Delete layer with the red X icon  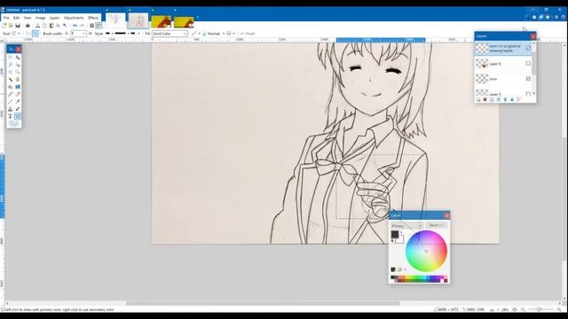click(485, 99)
